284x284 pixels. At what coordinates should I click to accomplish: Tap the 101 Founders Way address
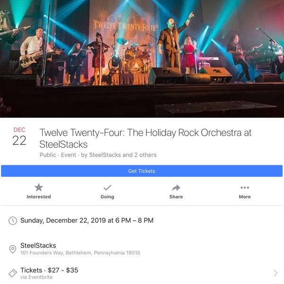[80, 253]
